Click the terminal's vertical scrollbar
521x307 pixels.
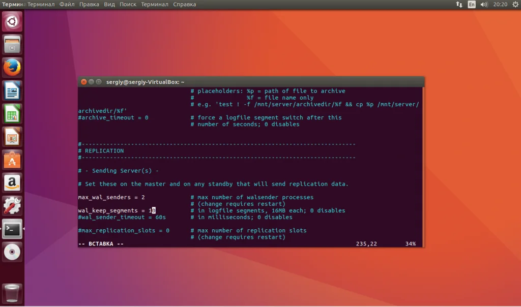tap(423, 167)
